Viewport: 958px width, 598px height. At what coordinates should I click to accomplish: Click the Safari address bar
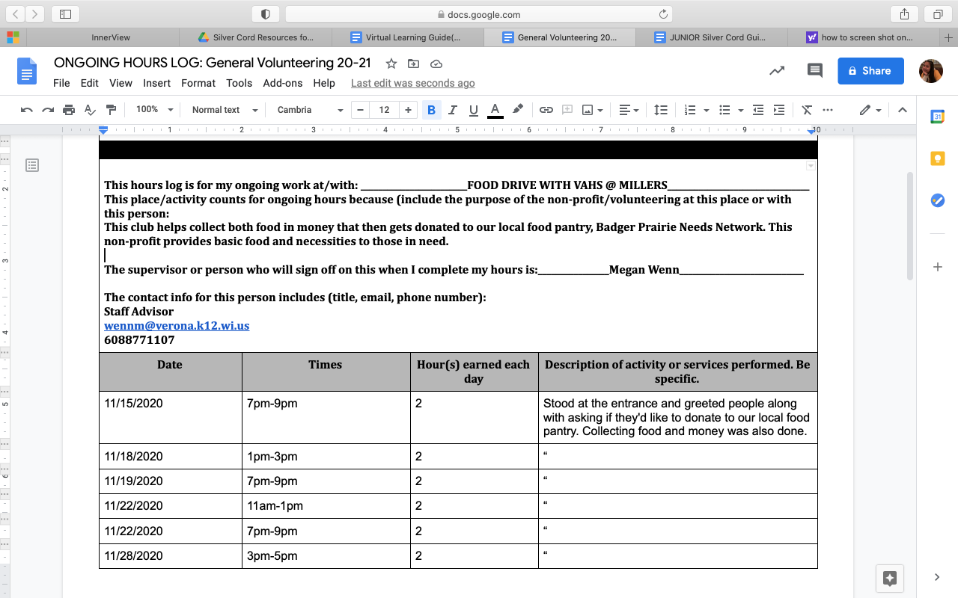[479, 14]
